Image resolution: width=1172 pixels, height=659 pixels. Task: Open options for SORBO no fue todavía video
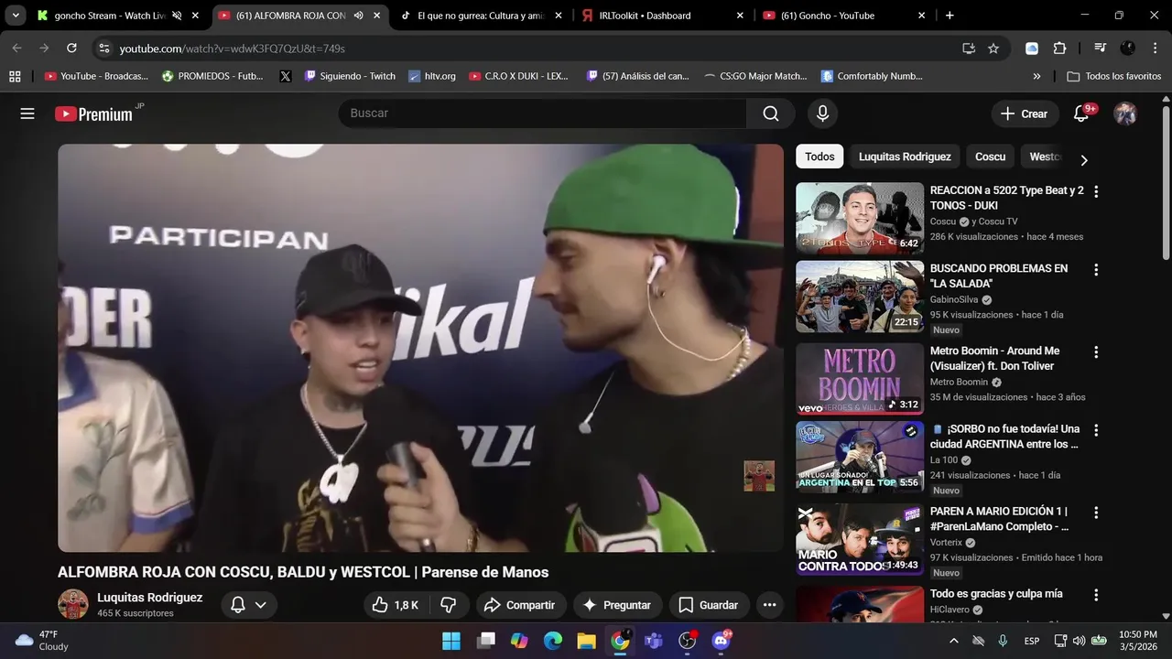pyautogui.click(x=1096, y=430)
